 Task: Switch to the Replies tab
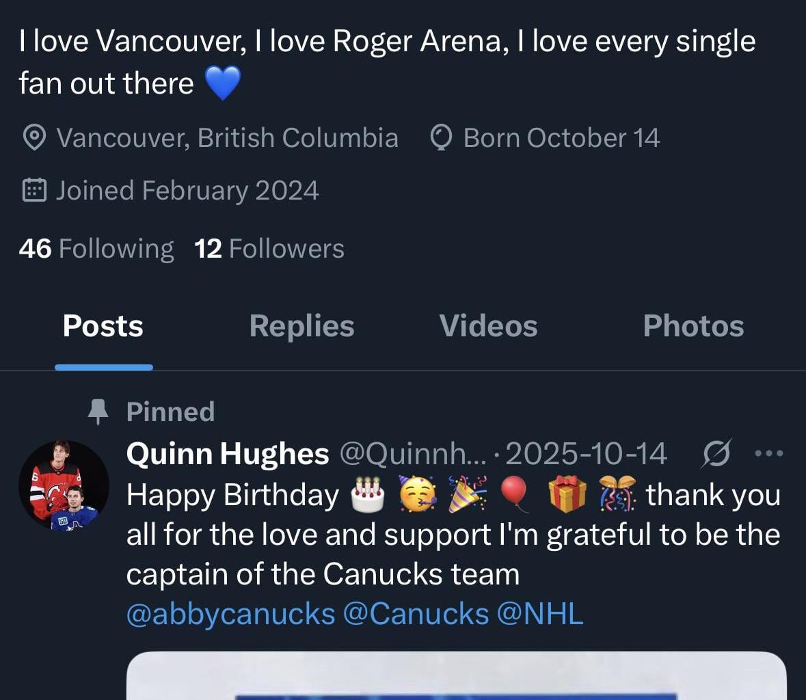click(x=301, y=326)
